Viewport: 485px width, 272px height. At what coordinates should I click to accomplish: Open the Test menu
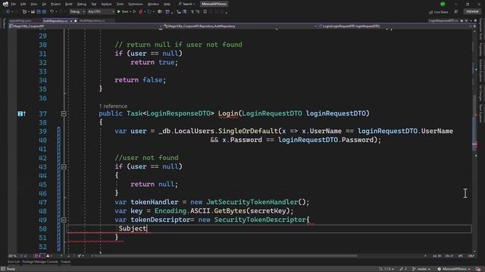click(94, 4)
